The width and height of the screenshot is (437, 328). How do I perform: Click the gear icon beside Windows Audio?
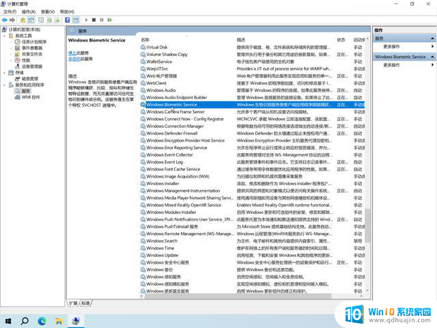click(143, 90)
